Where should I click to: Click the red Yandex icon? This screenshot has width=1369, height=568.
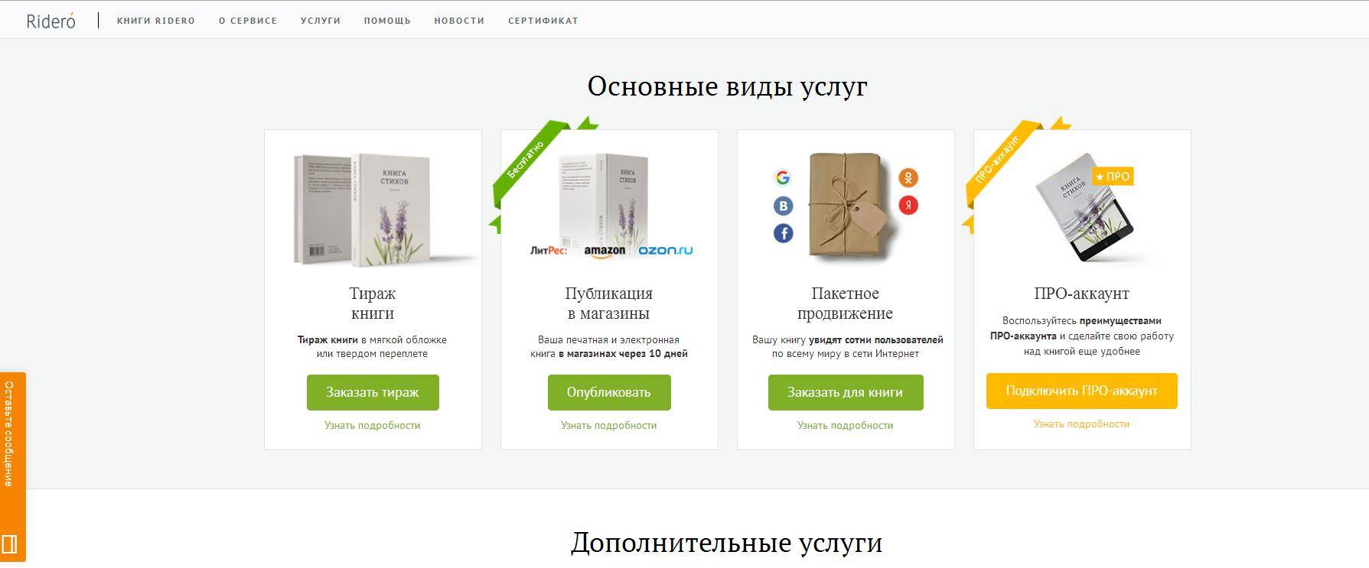[908, 206]
